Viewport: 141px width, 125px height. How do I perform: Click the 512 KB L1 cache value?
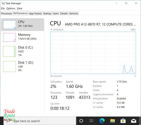coord(121,103)
